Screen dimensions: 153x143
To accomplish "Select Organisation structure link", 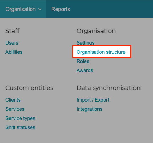I will (x=101, y=52).
